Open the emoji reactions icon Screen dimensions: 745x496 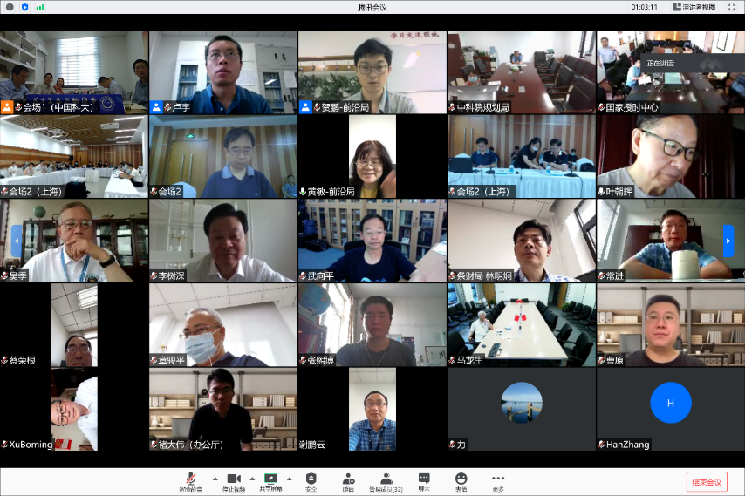(x=461, y=480)
